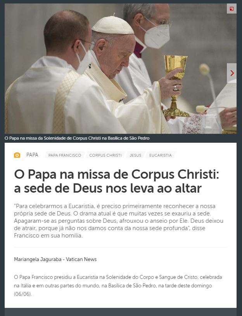Click the horizontal divider under the summary
This screenshot has width=242, height=316.
click(121, 247)
